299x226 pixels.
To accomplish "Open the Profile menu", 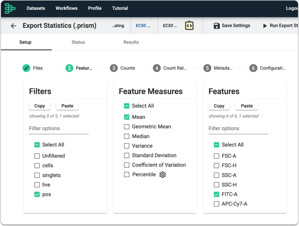I will (95, 8).
